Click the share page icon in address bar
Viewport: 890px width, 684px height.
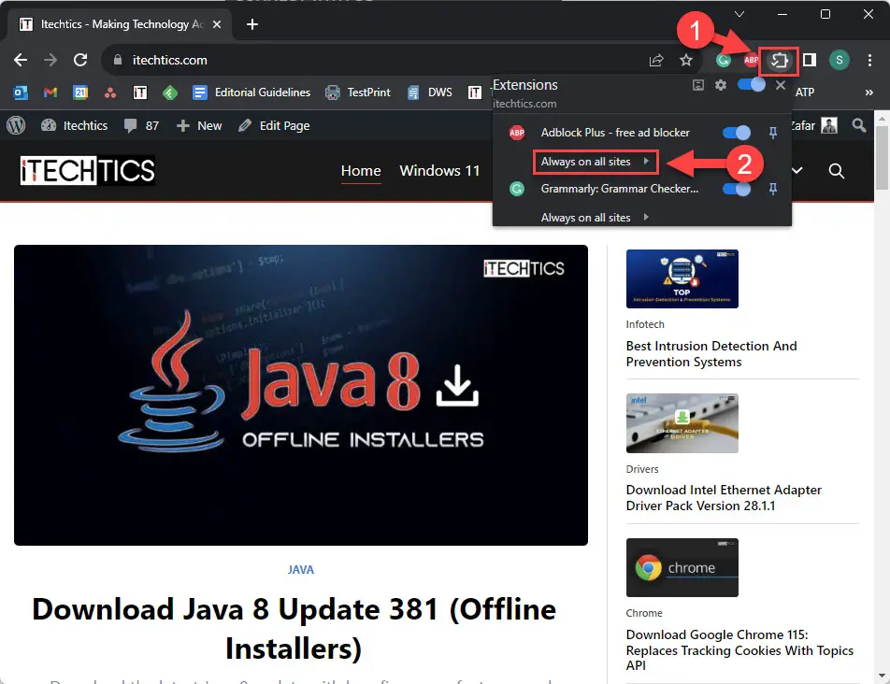coord(656,61)
